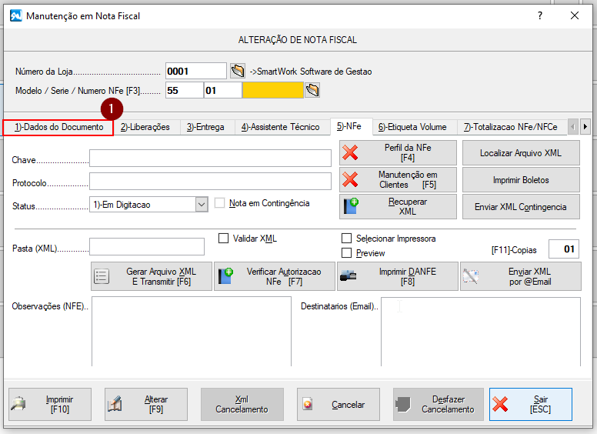The width and height of the screenshot is (597, 434).
Task: Click the F11 Copias number field
Action: [563, 249]
